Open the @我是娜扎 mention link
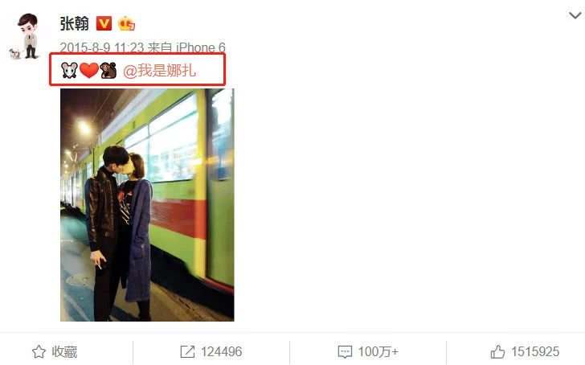The height and width of the screenshot is (365, 585). pyautogui.click(x=159, y=70)
